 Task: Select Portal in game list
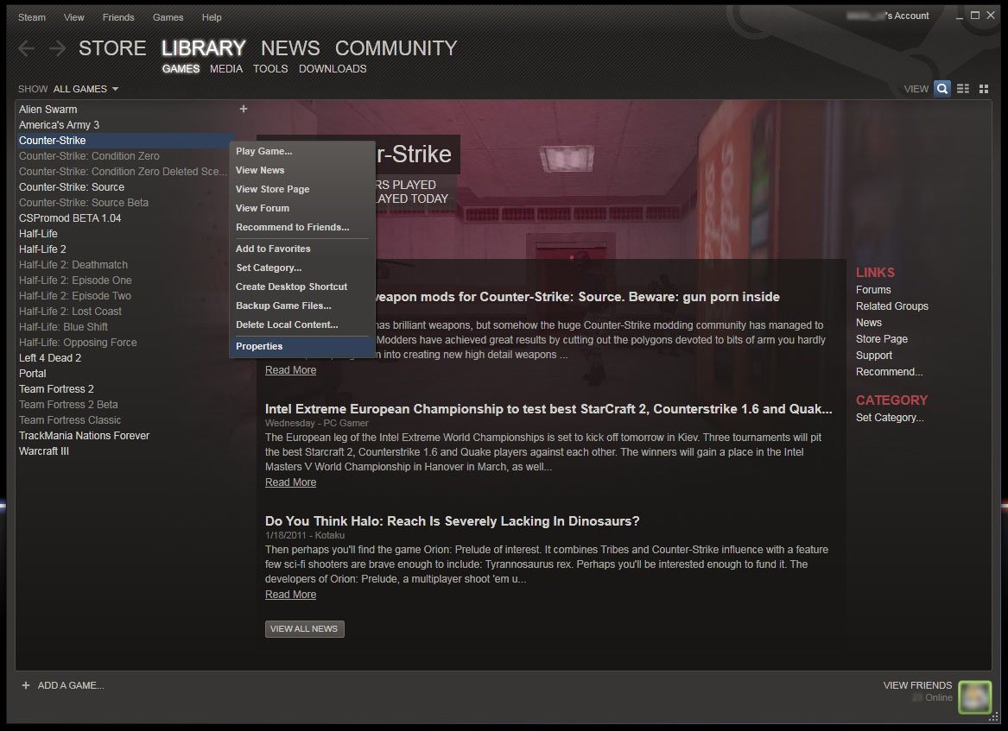pos(32,373)
